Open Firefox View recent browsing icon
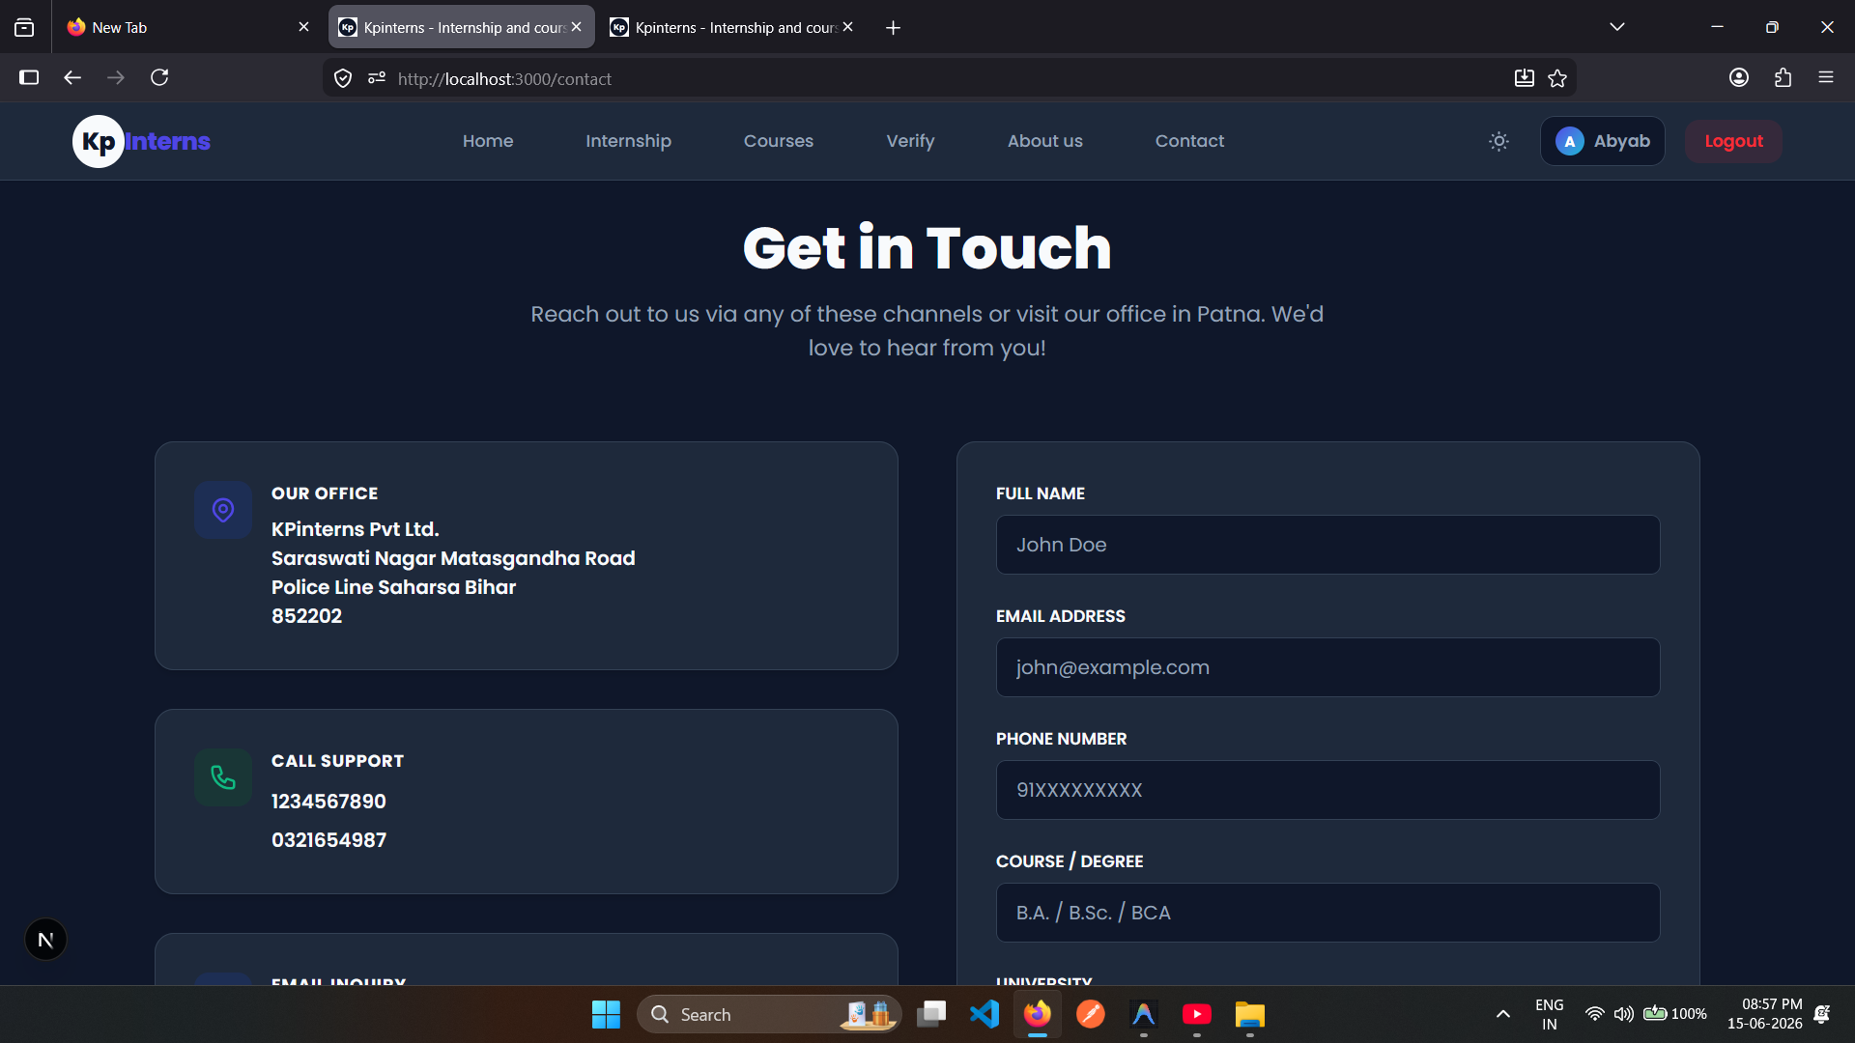 [x=24, y=27]
